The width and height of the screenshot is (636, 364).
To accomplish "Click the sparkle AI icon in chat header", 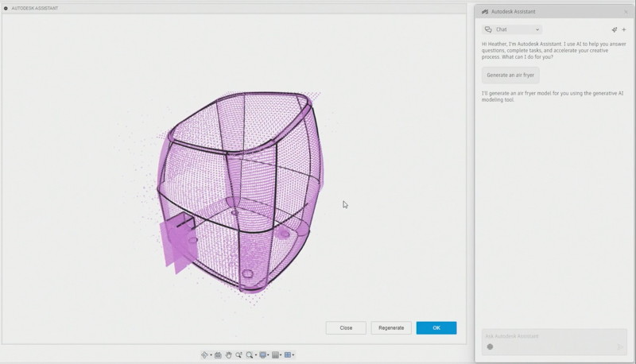I will click(x=614, y=29).
